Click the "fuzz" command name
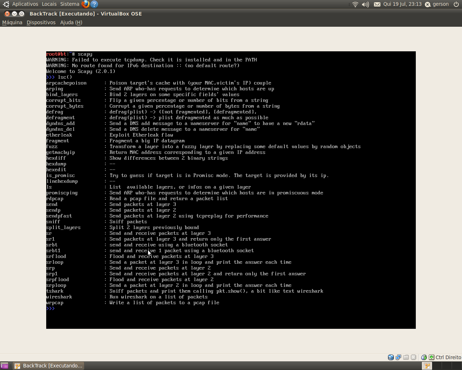Screen dimensions: 462x370 [52, 147]
